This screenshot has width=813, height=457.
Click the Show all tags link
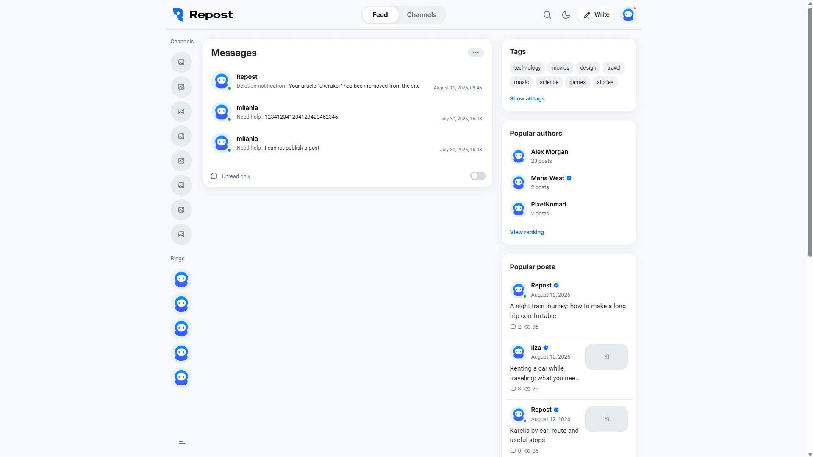pyautogui.click(x=527, y=99)
